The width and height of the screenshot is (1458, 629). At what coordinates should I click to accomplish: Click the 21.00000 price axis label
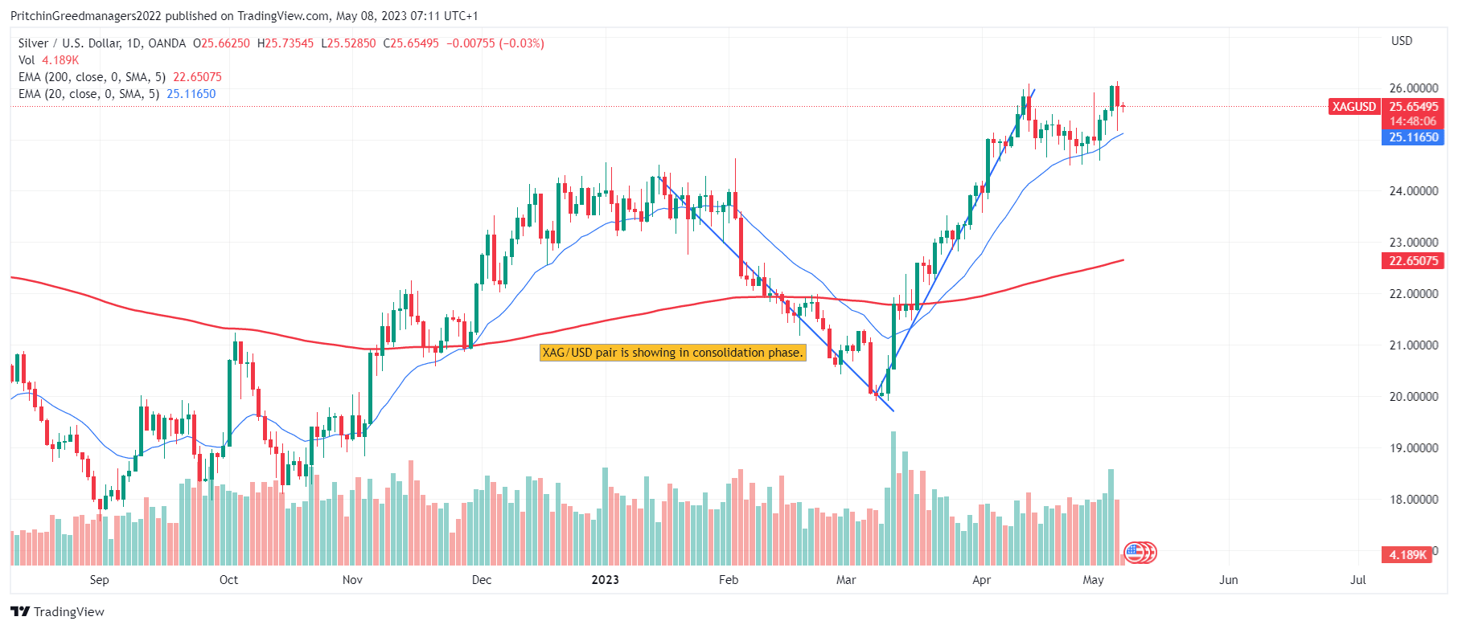tap(1414, 345)
